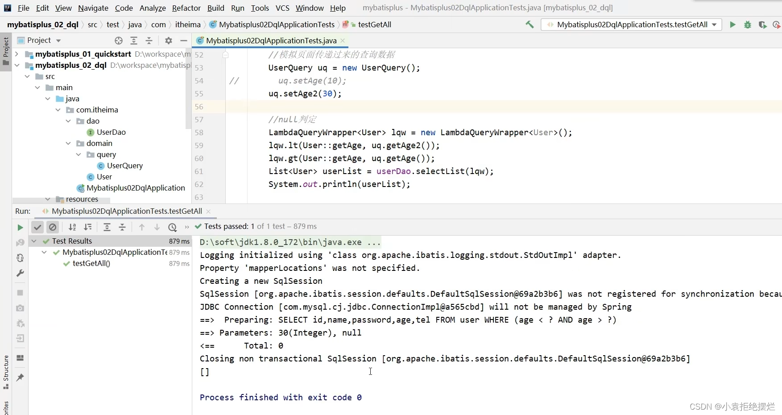Go to next failed test arrow

coord(157,227)
